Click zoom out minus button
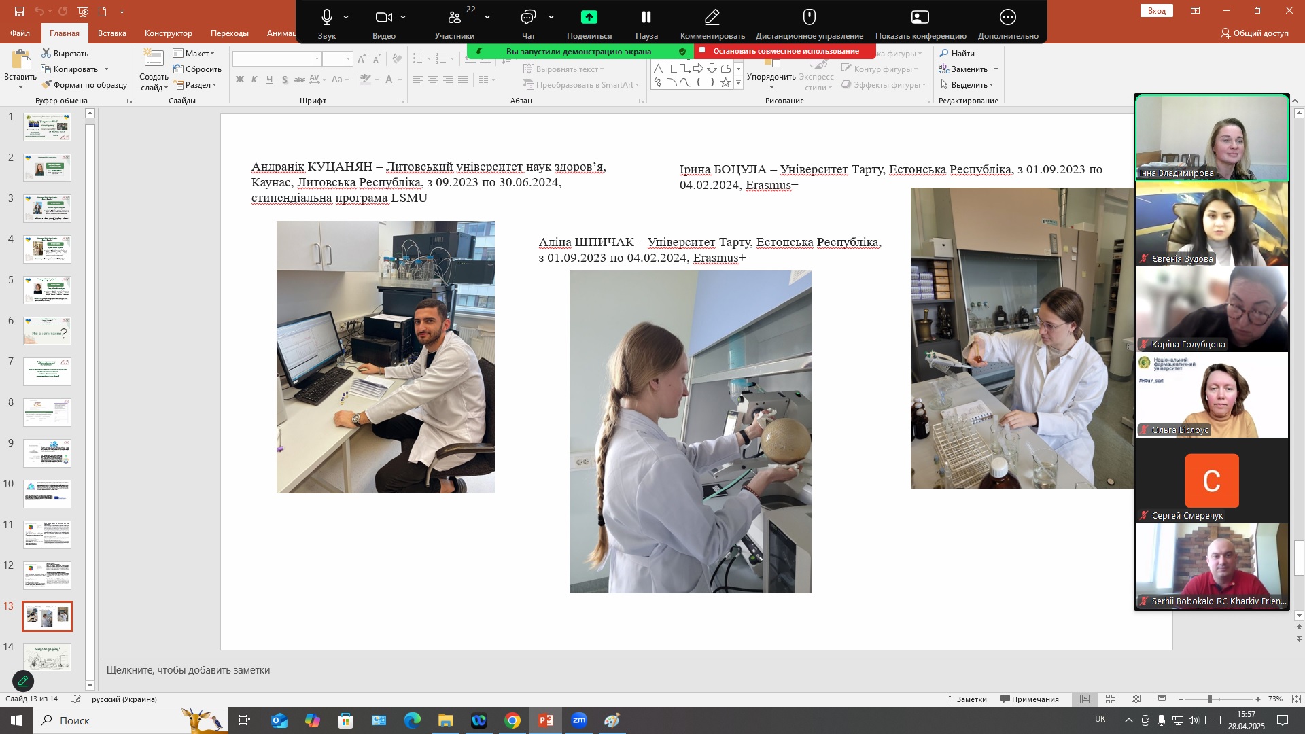This screenshot has width=1305, height=734. (x=1181, y=699)
